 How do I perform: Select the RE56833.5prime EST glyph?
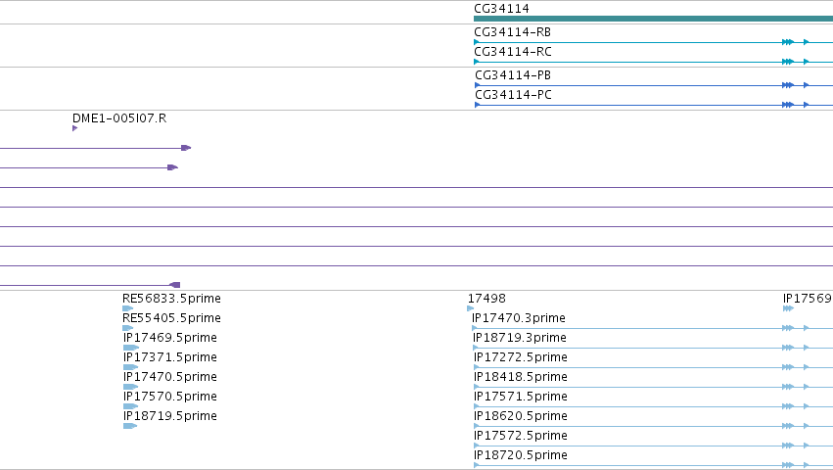pos(127,308)
